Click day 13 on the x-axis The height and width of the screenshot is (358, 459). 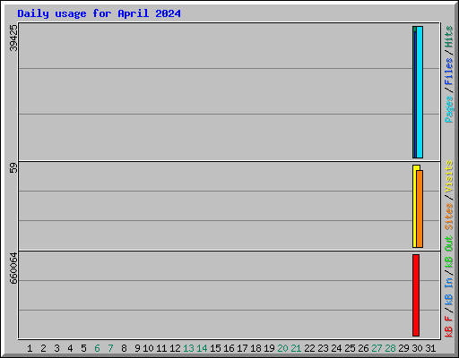point(188,348)
